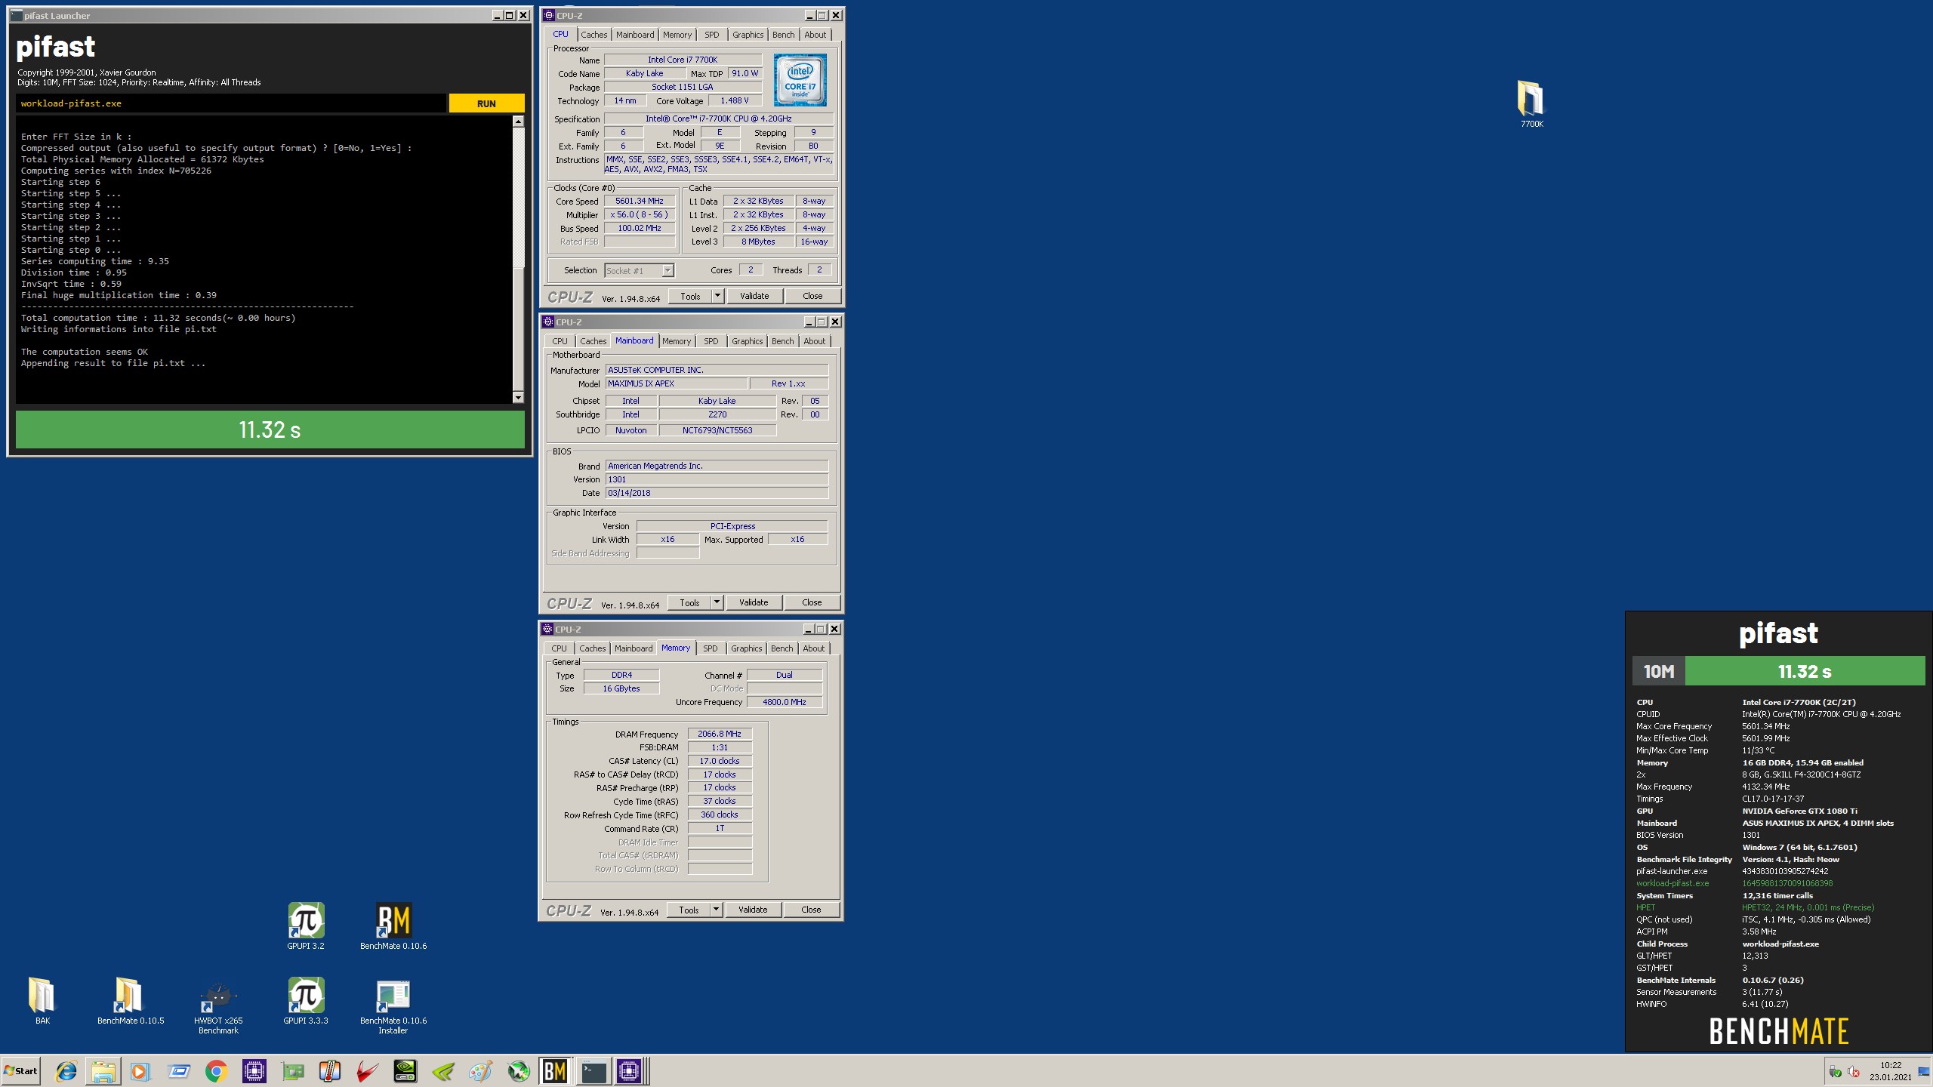Image resolution: width=1933 pixels, height=1087 pixels.
Task: Click the safely remove hardware tray icon
Action: (1835, 1071)
